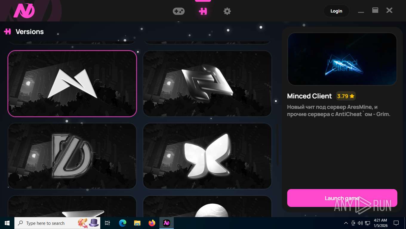The width and height of the screenshot is (406, 229).
Task: Launch Firefox from the taskbar
Action: tap(152, 223)
